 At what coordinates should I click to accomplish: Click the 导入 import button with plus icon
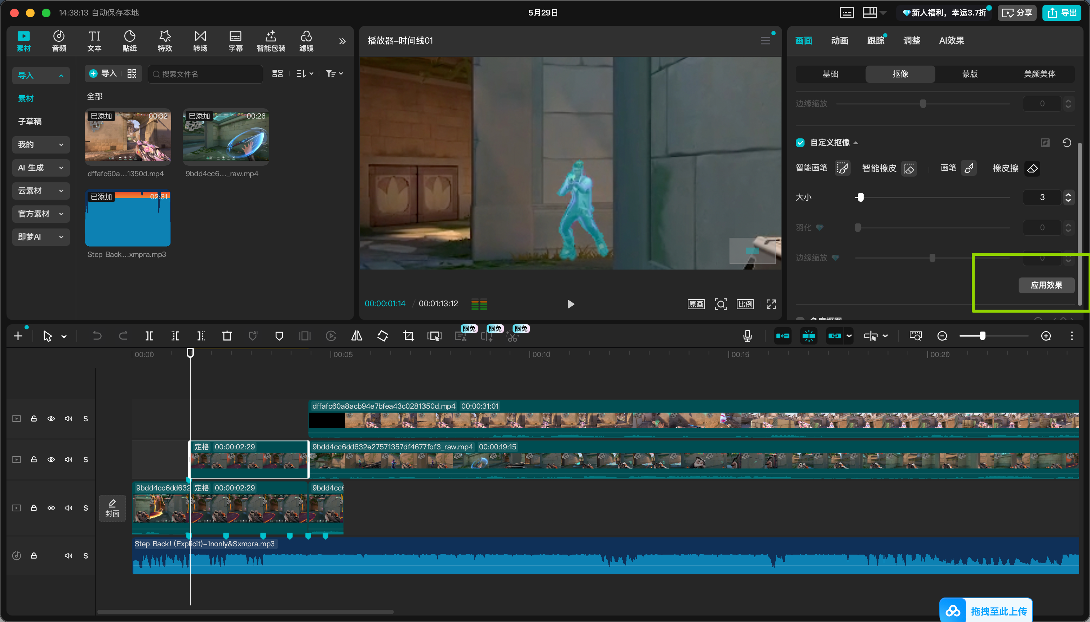103,74
